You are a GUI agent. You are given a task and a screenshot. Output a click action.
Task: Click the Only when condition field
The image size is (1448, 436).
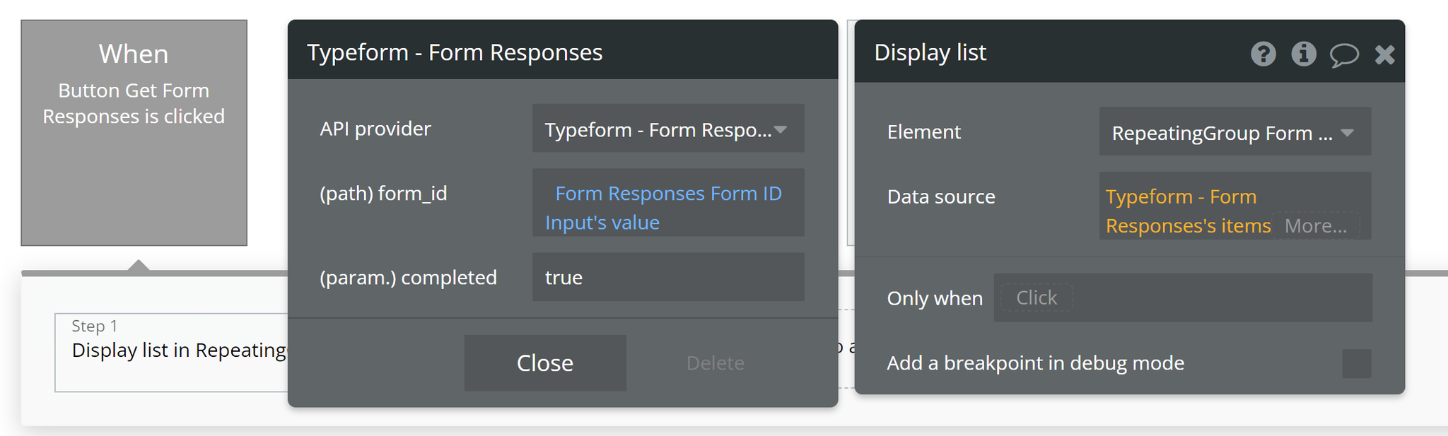(x=1183, y=297)
